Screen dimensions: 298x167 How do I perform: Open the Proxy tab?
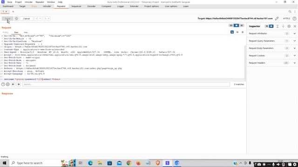click(34, 6)
